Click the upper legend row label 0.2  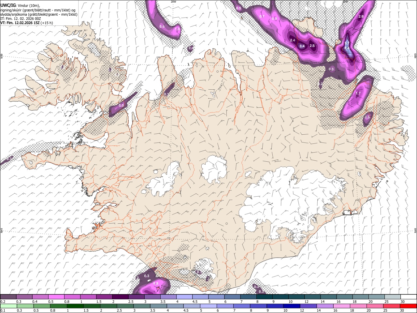coord(3,302)
